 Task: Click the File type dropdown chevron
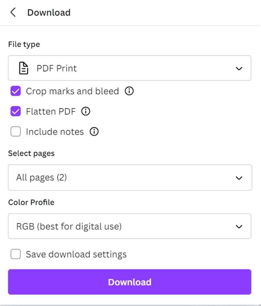coord(239,69)
